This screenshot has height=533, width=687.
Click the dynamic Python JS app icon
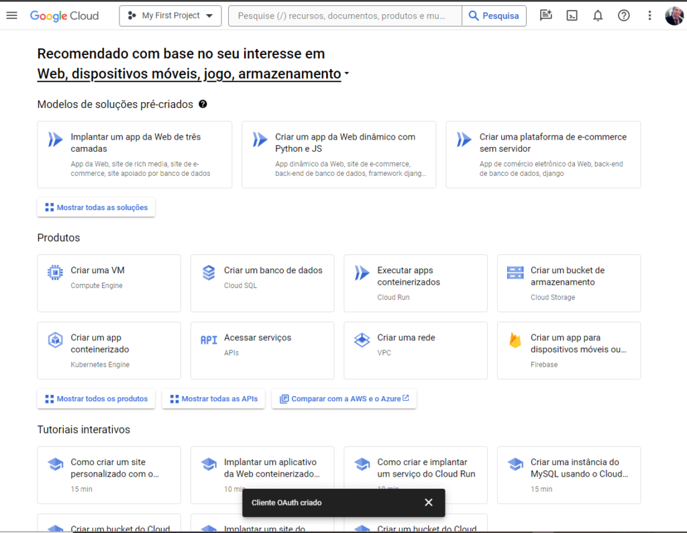click(260, 140)
